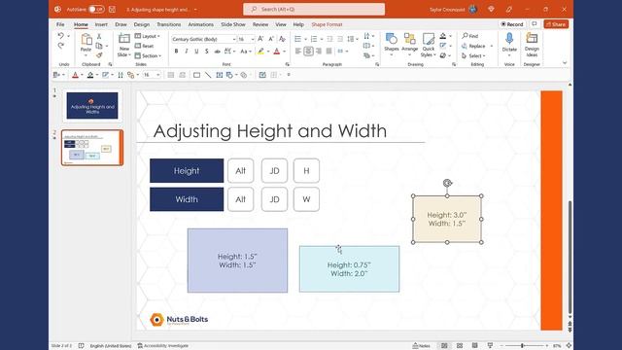This screenshot has height=350, width=622.
Task: Toggle Center paragraph alignment
Action: (x=308, y=52)
